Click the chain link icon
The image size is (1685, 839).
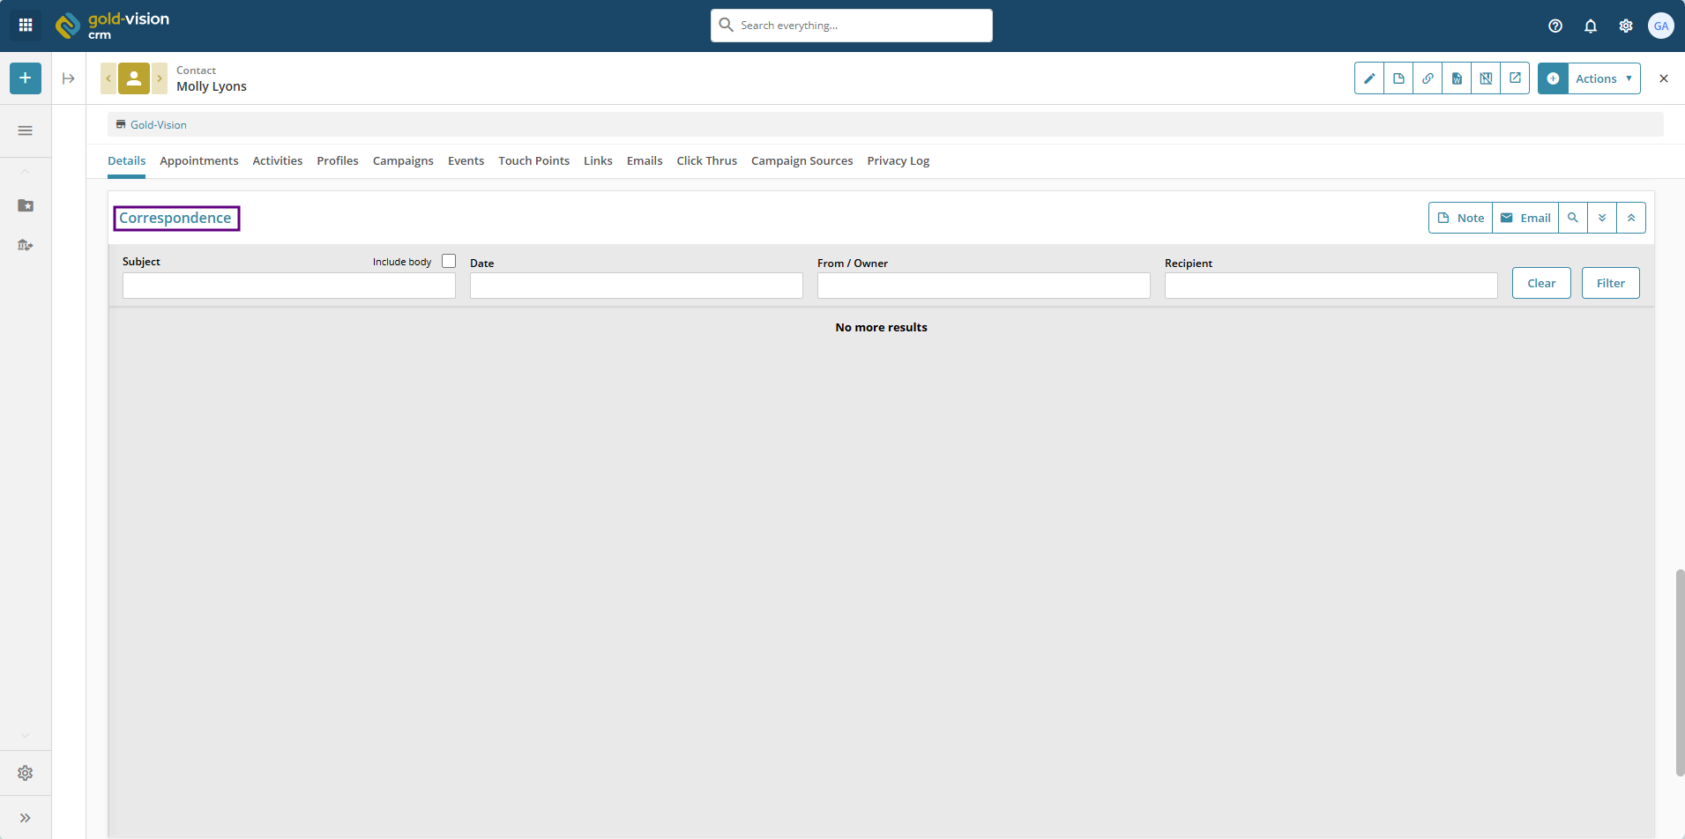(x=1428, y=78)
